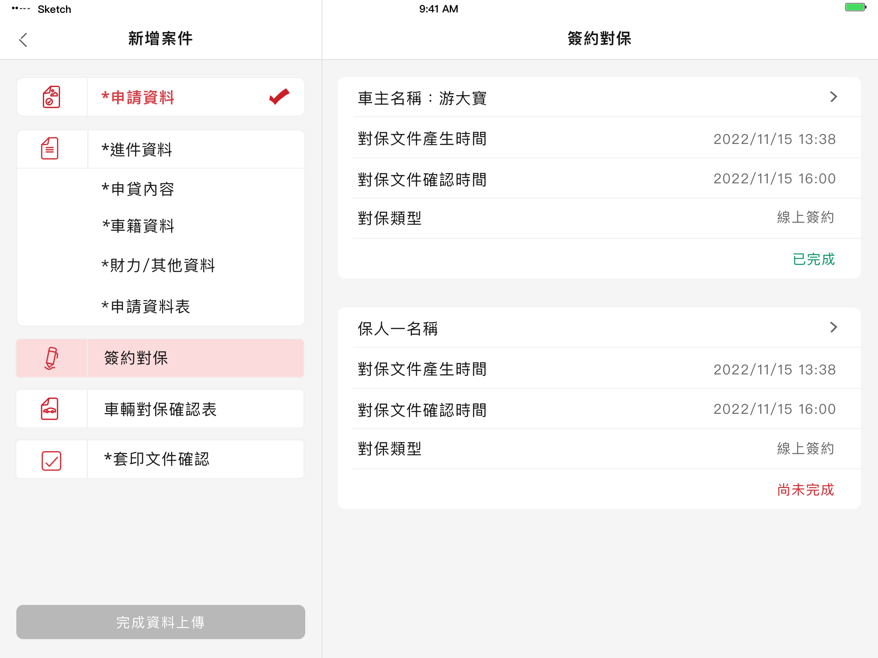Select *財力/其他資料 sub-item

point(158,266)
